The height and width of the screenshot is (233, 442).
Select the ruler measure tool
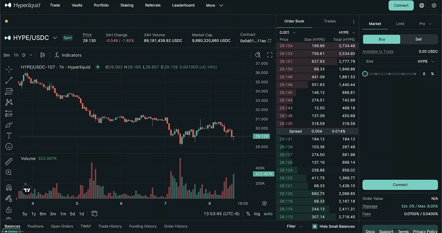coord(9,162)
